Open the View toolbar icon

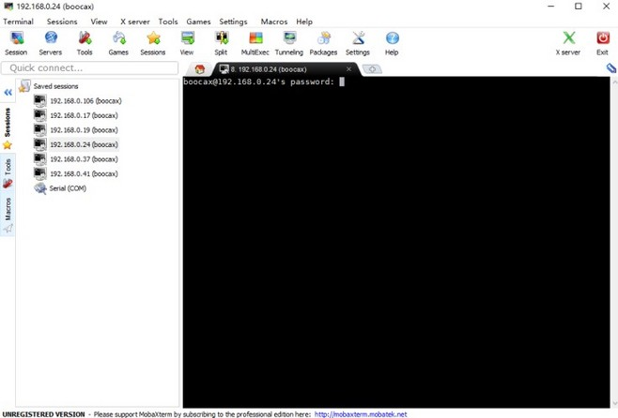pos(187,44)
